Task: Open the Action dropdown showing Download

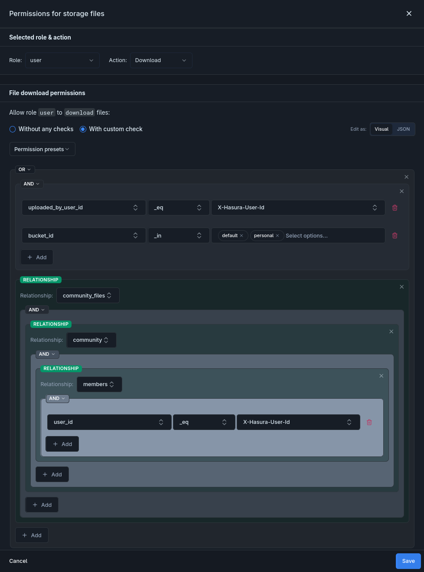Action: (x=161, y=60)
